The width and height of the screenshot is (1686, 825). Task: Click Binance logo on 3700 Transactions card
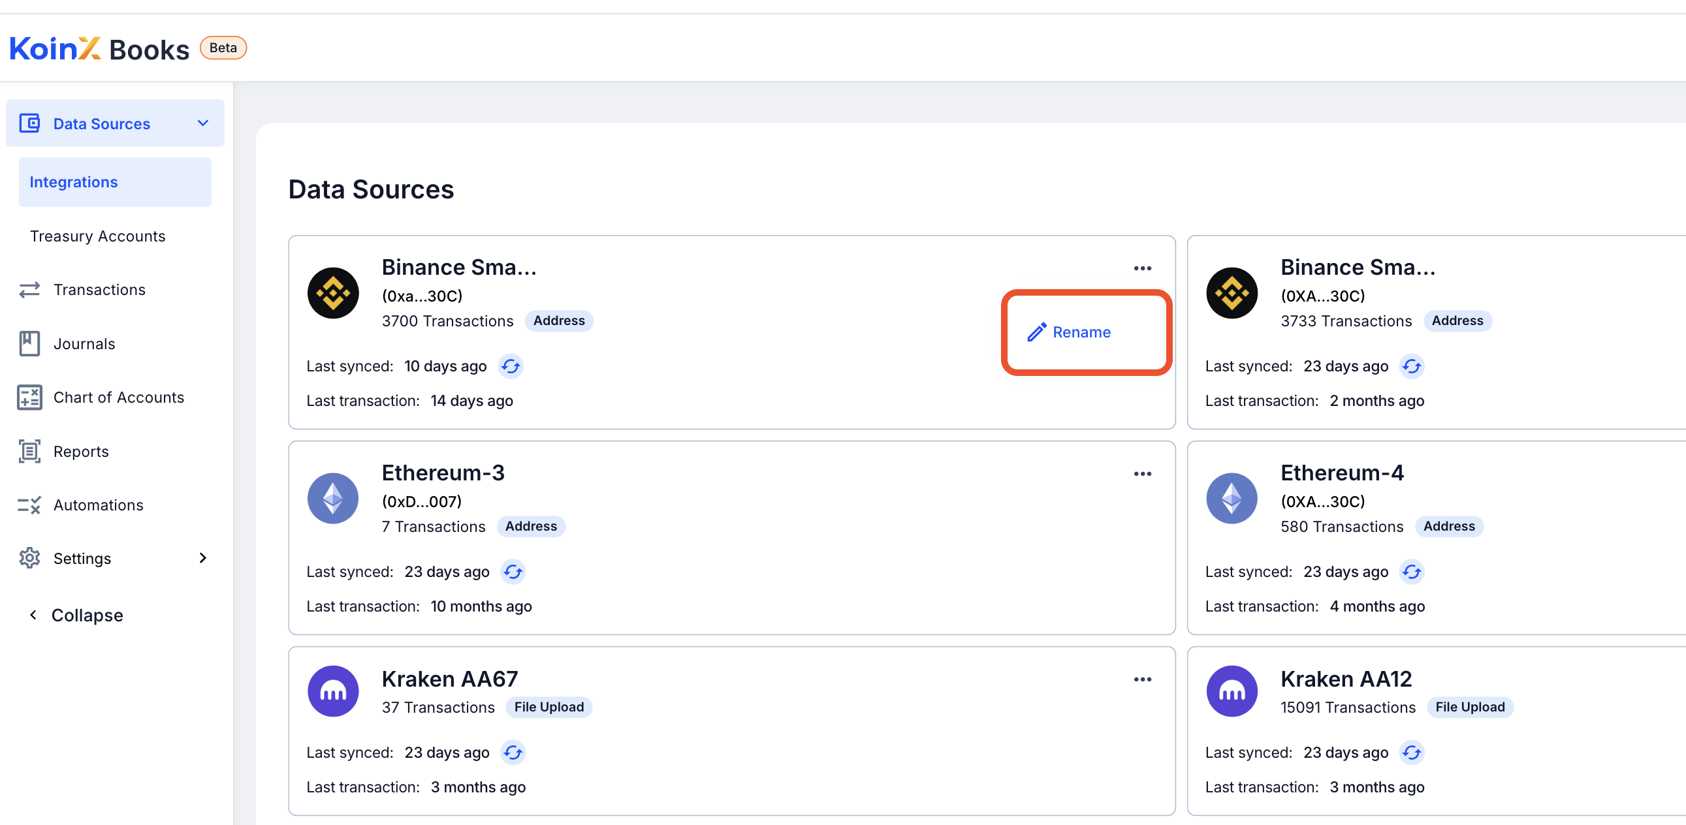[333, 293]
